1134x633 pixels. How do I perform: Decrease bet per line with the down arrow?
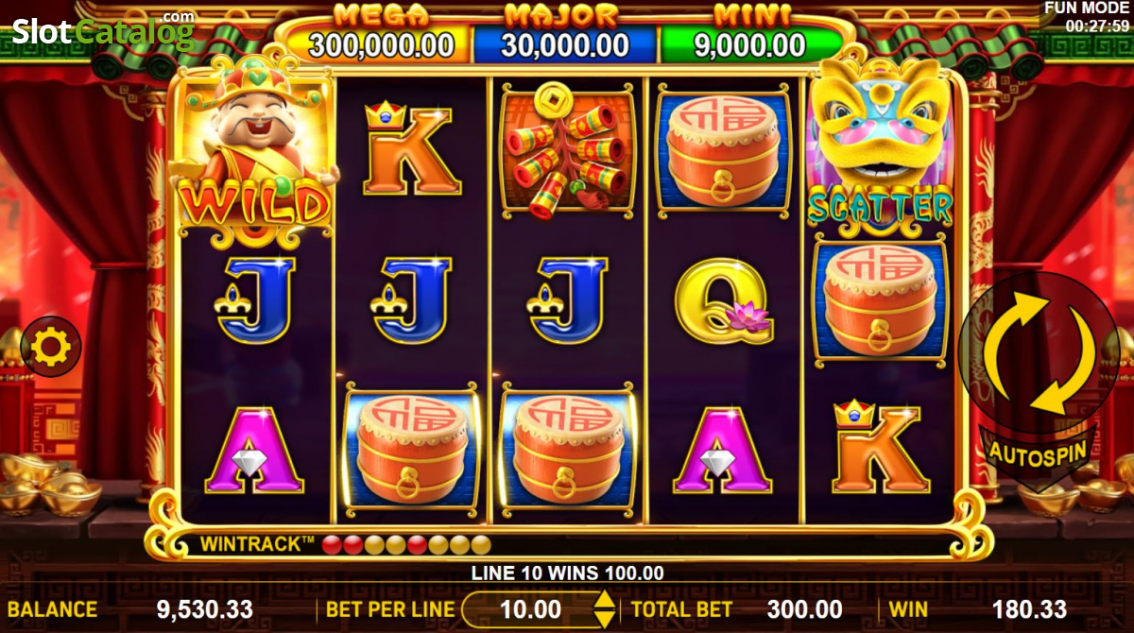click(x=604, y=620)
